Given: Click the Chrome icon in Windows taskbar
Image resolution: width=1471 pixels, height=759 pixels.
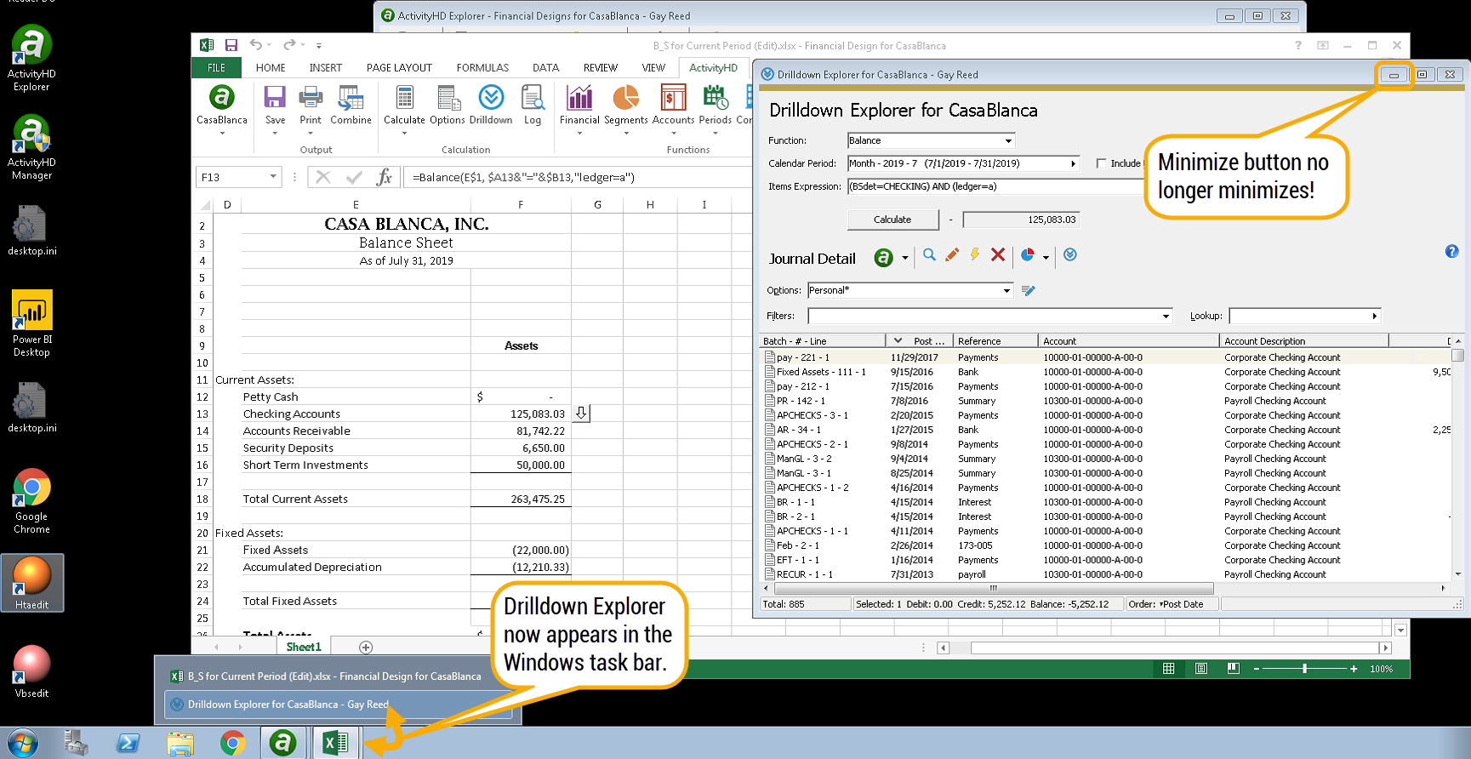Looking at the screenshot, I should click(232, 743).
